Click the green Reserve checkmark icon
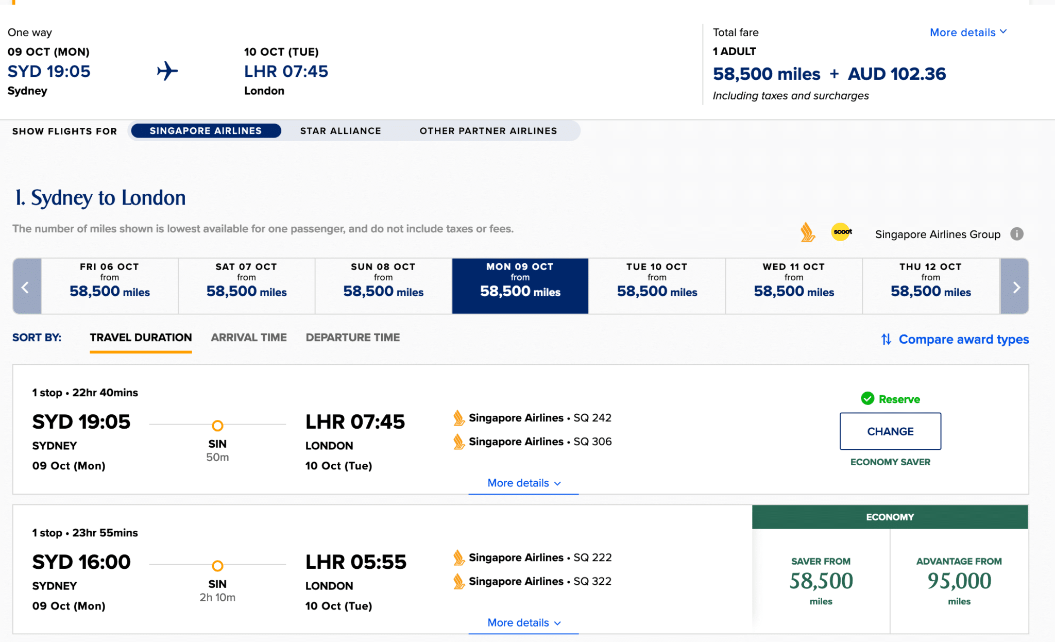The width and height of the screenshot is (1055, 642). click(867, 399)
